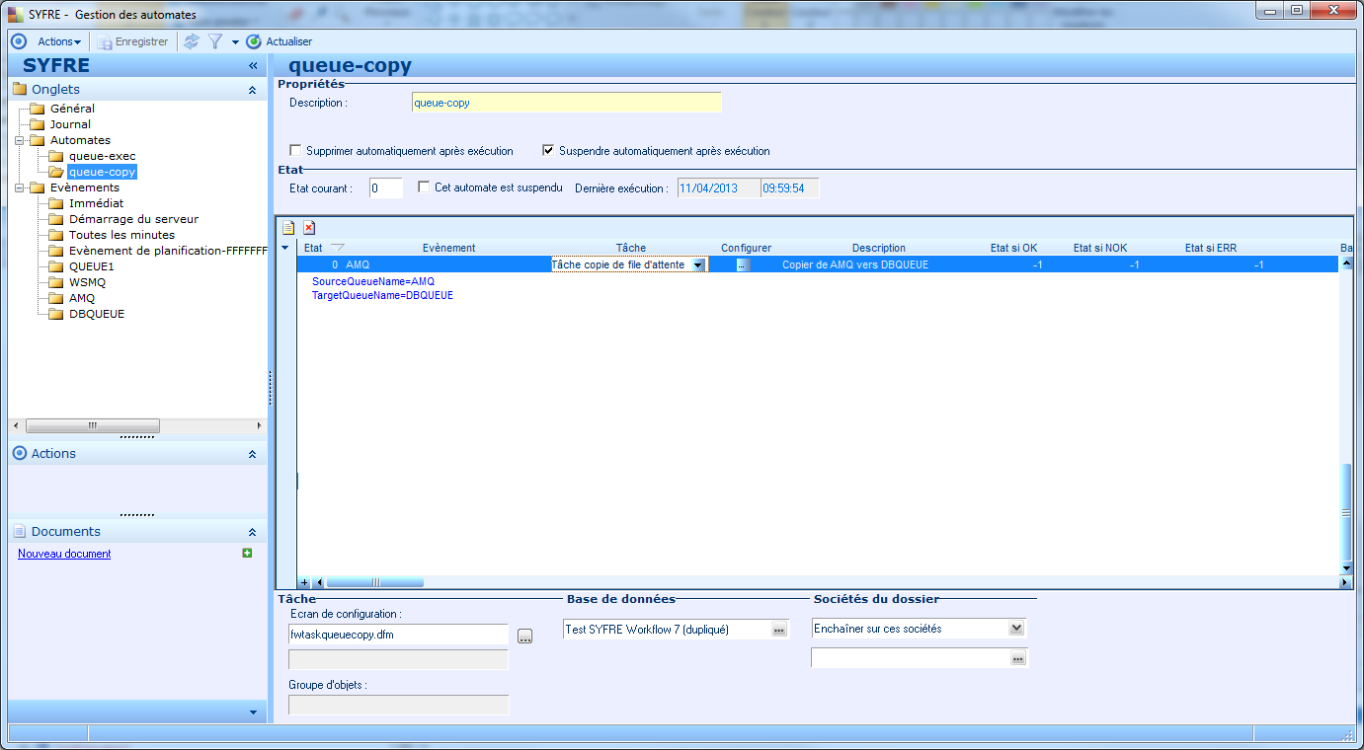The image size is (1364, 750).
Task: Click the Copier de AMQ vers DBQUEUE cell
Action: 855,264
